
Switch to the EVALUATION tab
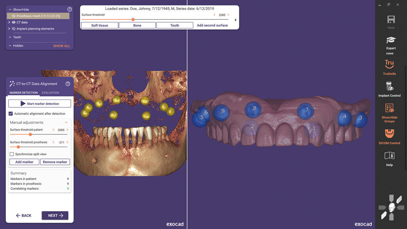[50, 92]
